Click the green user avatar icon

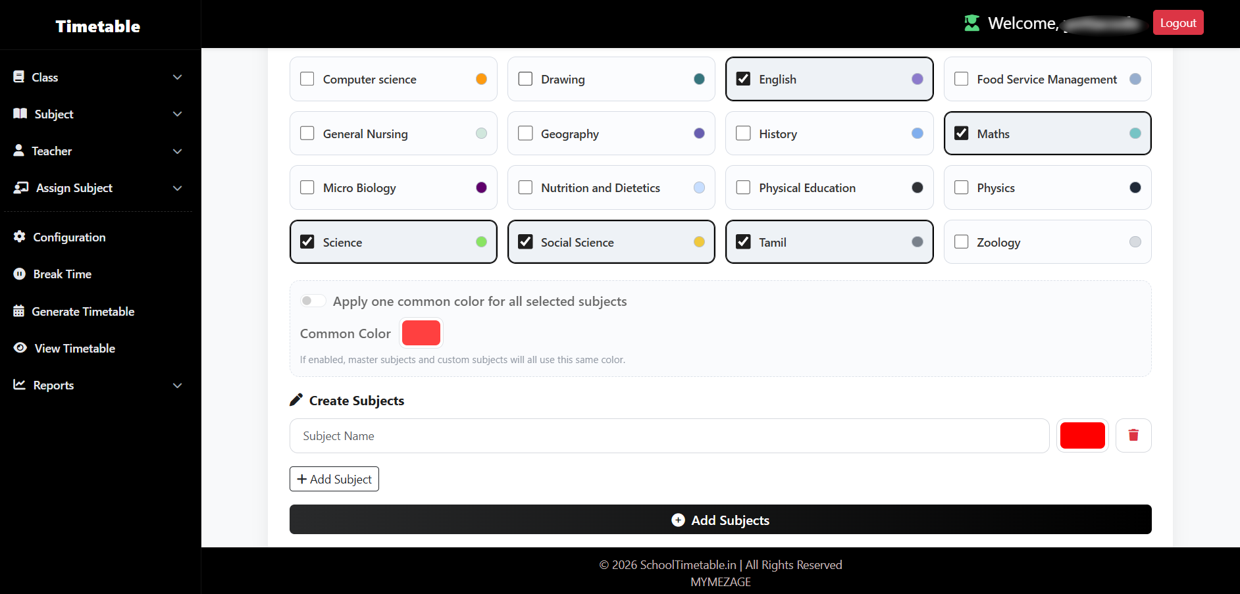(x=971, y=23)
